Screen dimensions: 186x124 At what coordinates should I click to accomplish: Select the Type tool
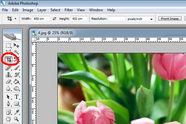[17, 97]
